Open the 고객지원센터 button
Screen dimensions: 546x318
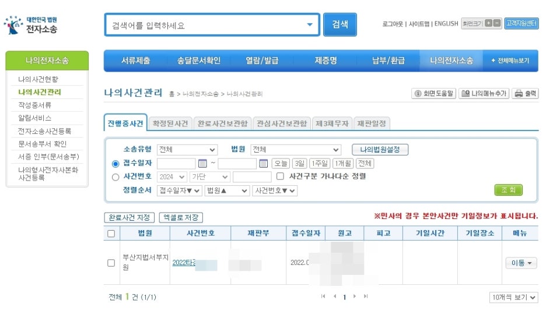(x=521, y=23)
